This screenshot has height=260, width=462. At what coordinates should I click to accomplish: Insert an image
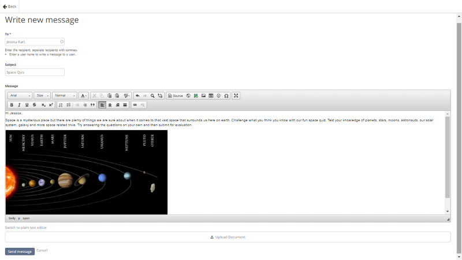tap(203, 96)
